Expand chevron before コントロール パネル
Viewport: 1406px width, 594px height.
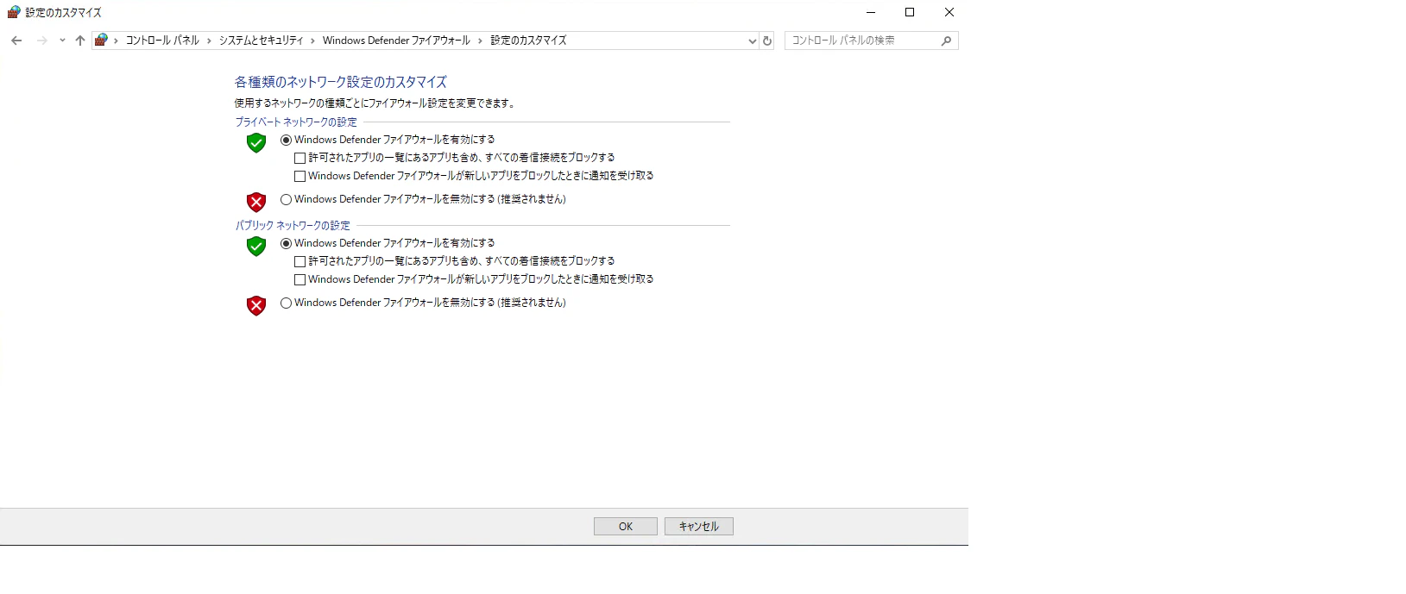pyautogui.click(x=117, y=41)
